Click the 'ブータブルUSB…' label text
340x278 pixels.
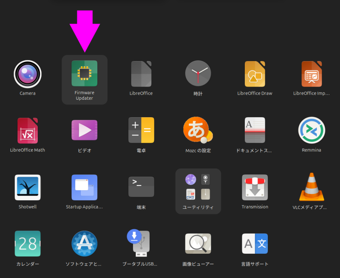click(140, 264)
